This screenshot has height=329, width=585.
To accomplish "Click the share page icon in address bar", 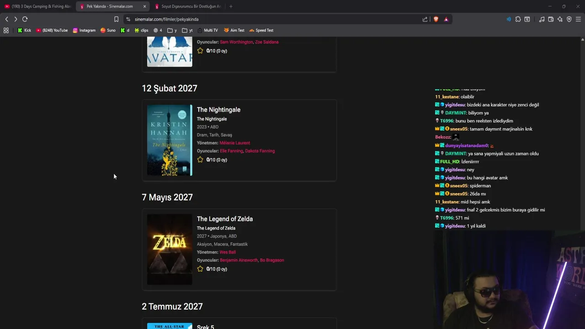I will tap(425, 19).
